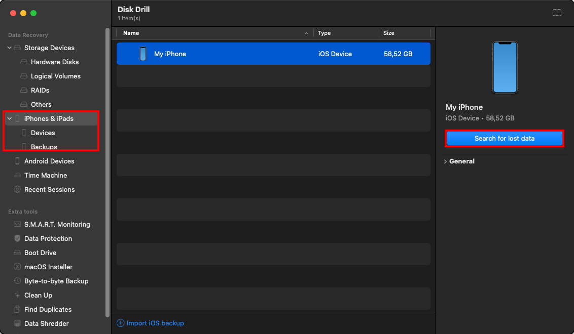Click the Boot Drive icon
This screenshot has height=334, width=574.
17,253
